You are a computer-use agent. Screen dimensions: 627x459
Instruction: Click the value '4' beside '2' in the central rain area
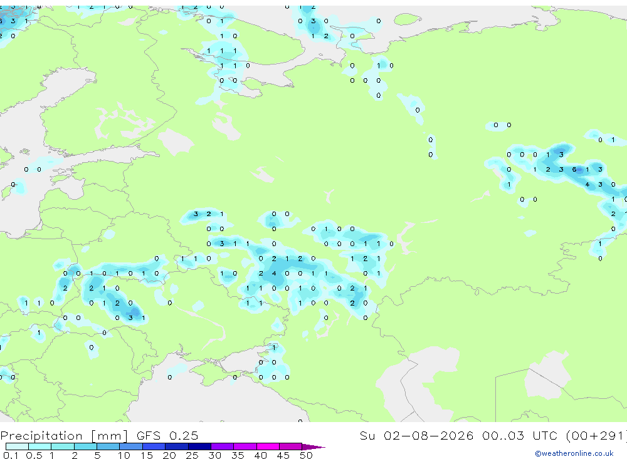coord(274,274)
